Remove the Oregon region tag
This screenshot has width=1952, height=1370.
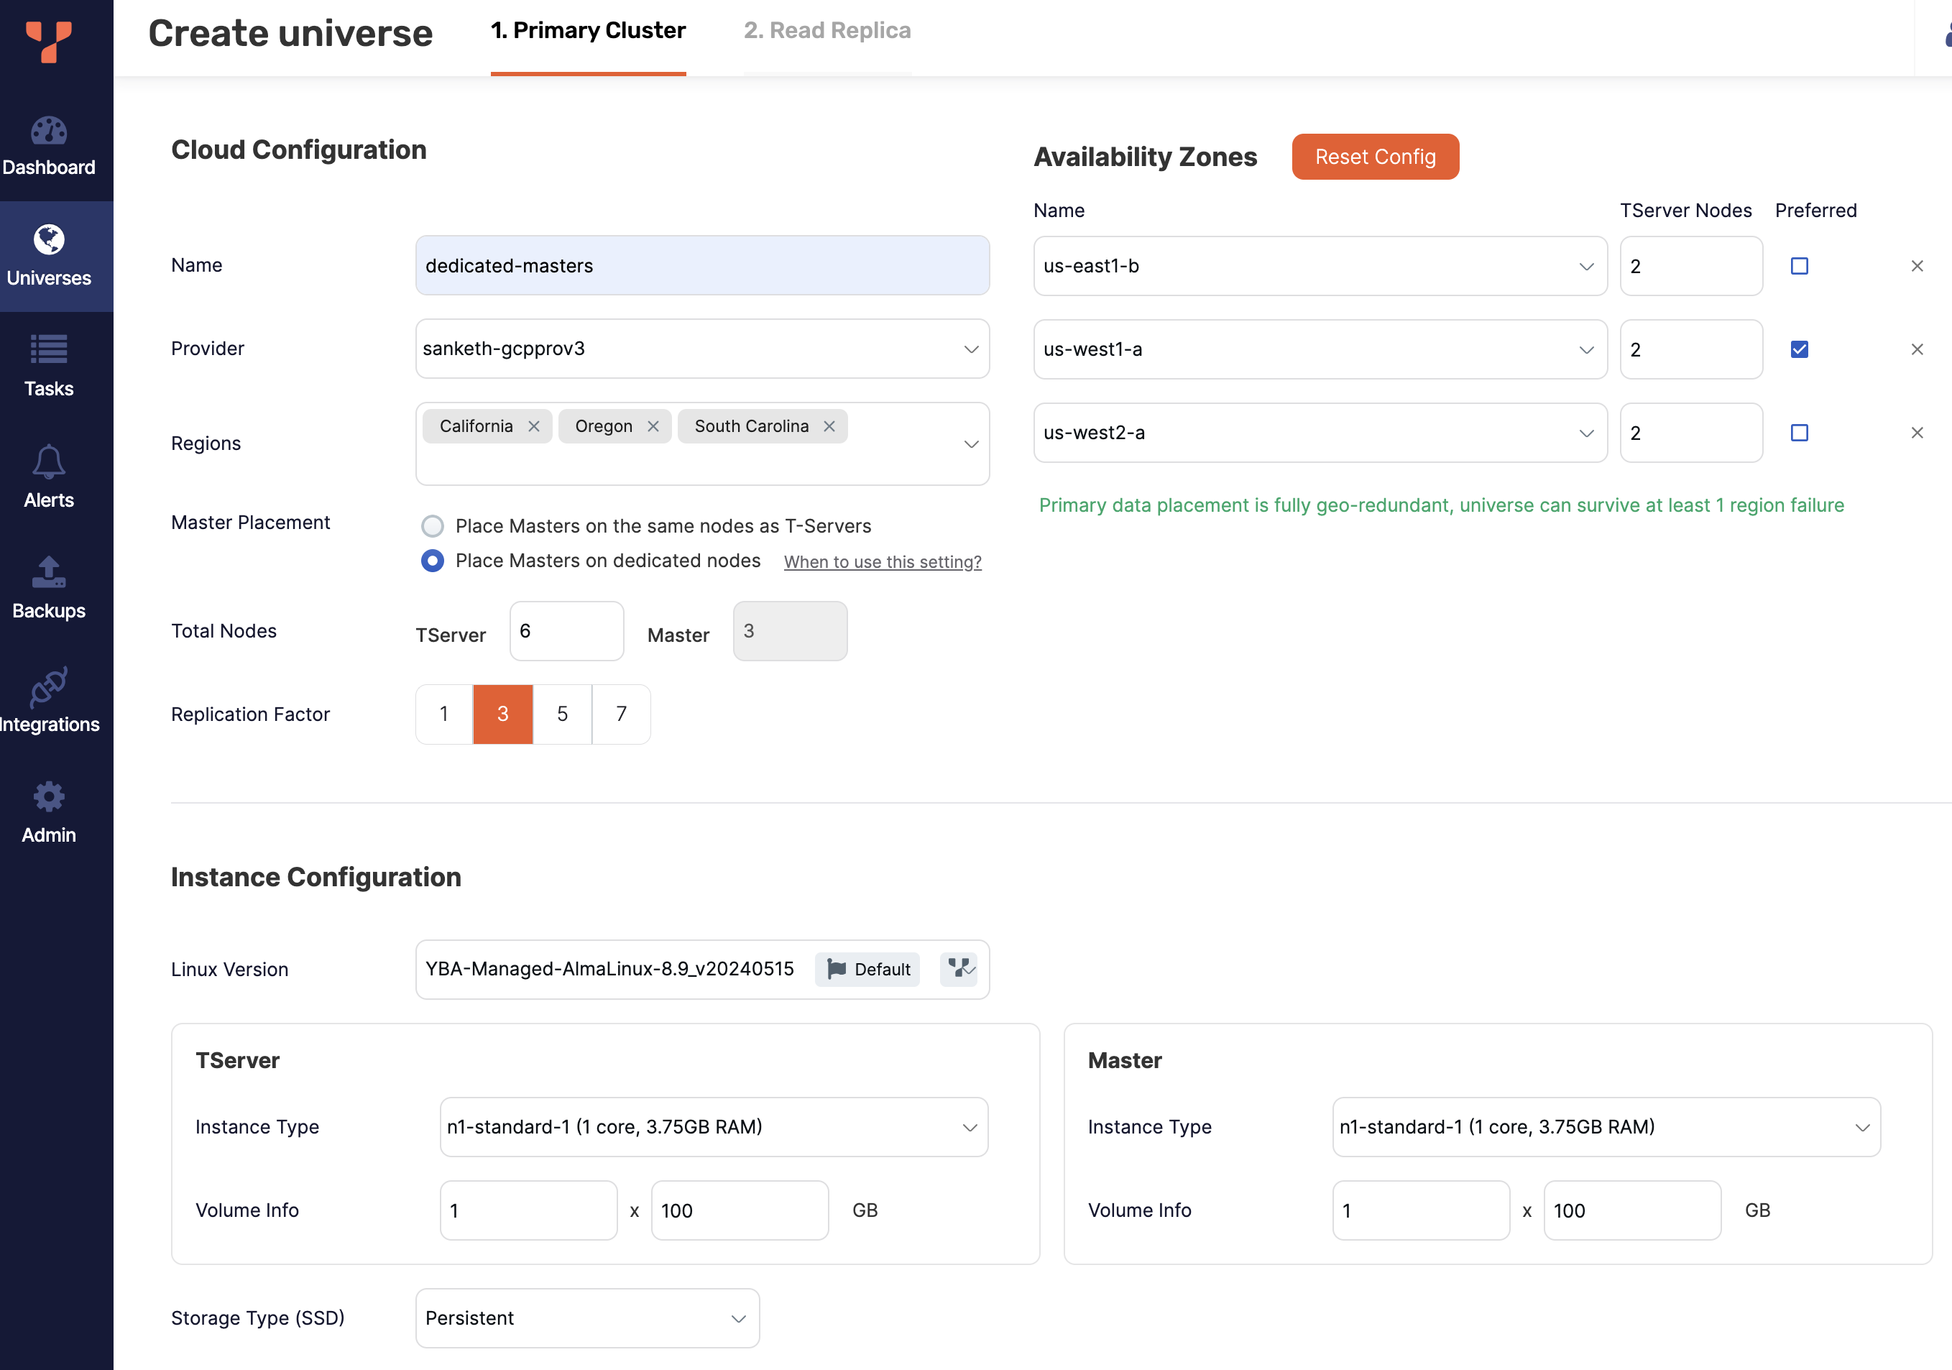(x=653, y=426)
